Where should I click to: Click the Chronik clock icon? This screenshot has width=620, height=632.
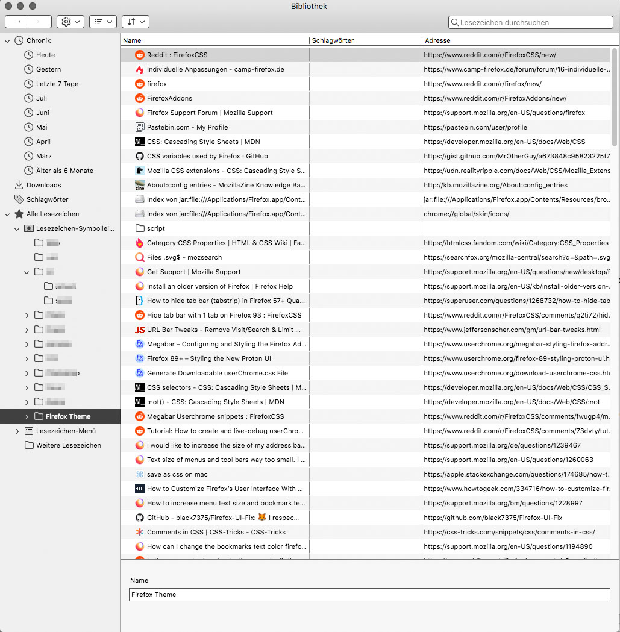click(x=19, y=40)
